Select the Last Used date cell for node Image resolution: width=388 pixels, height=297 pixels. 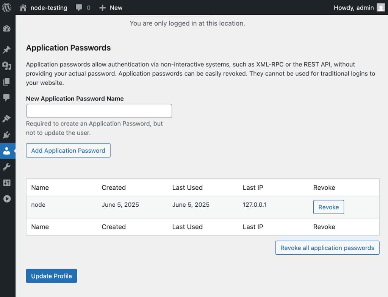click(x=191, y=205)
